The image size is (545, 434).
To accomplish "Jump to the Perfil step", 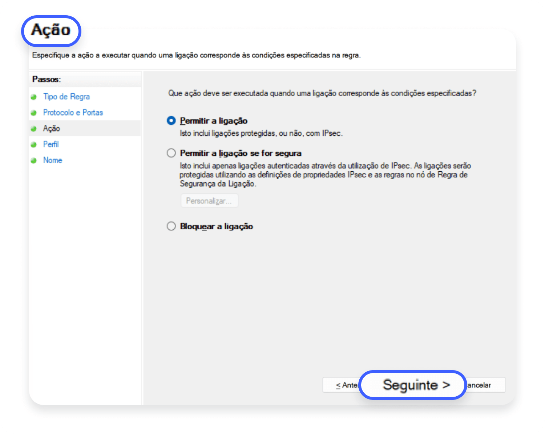I will tap(51, 144).
